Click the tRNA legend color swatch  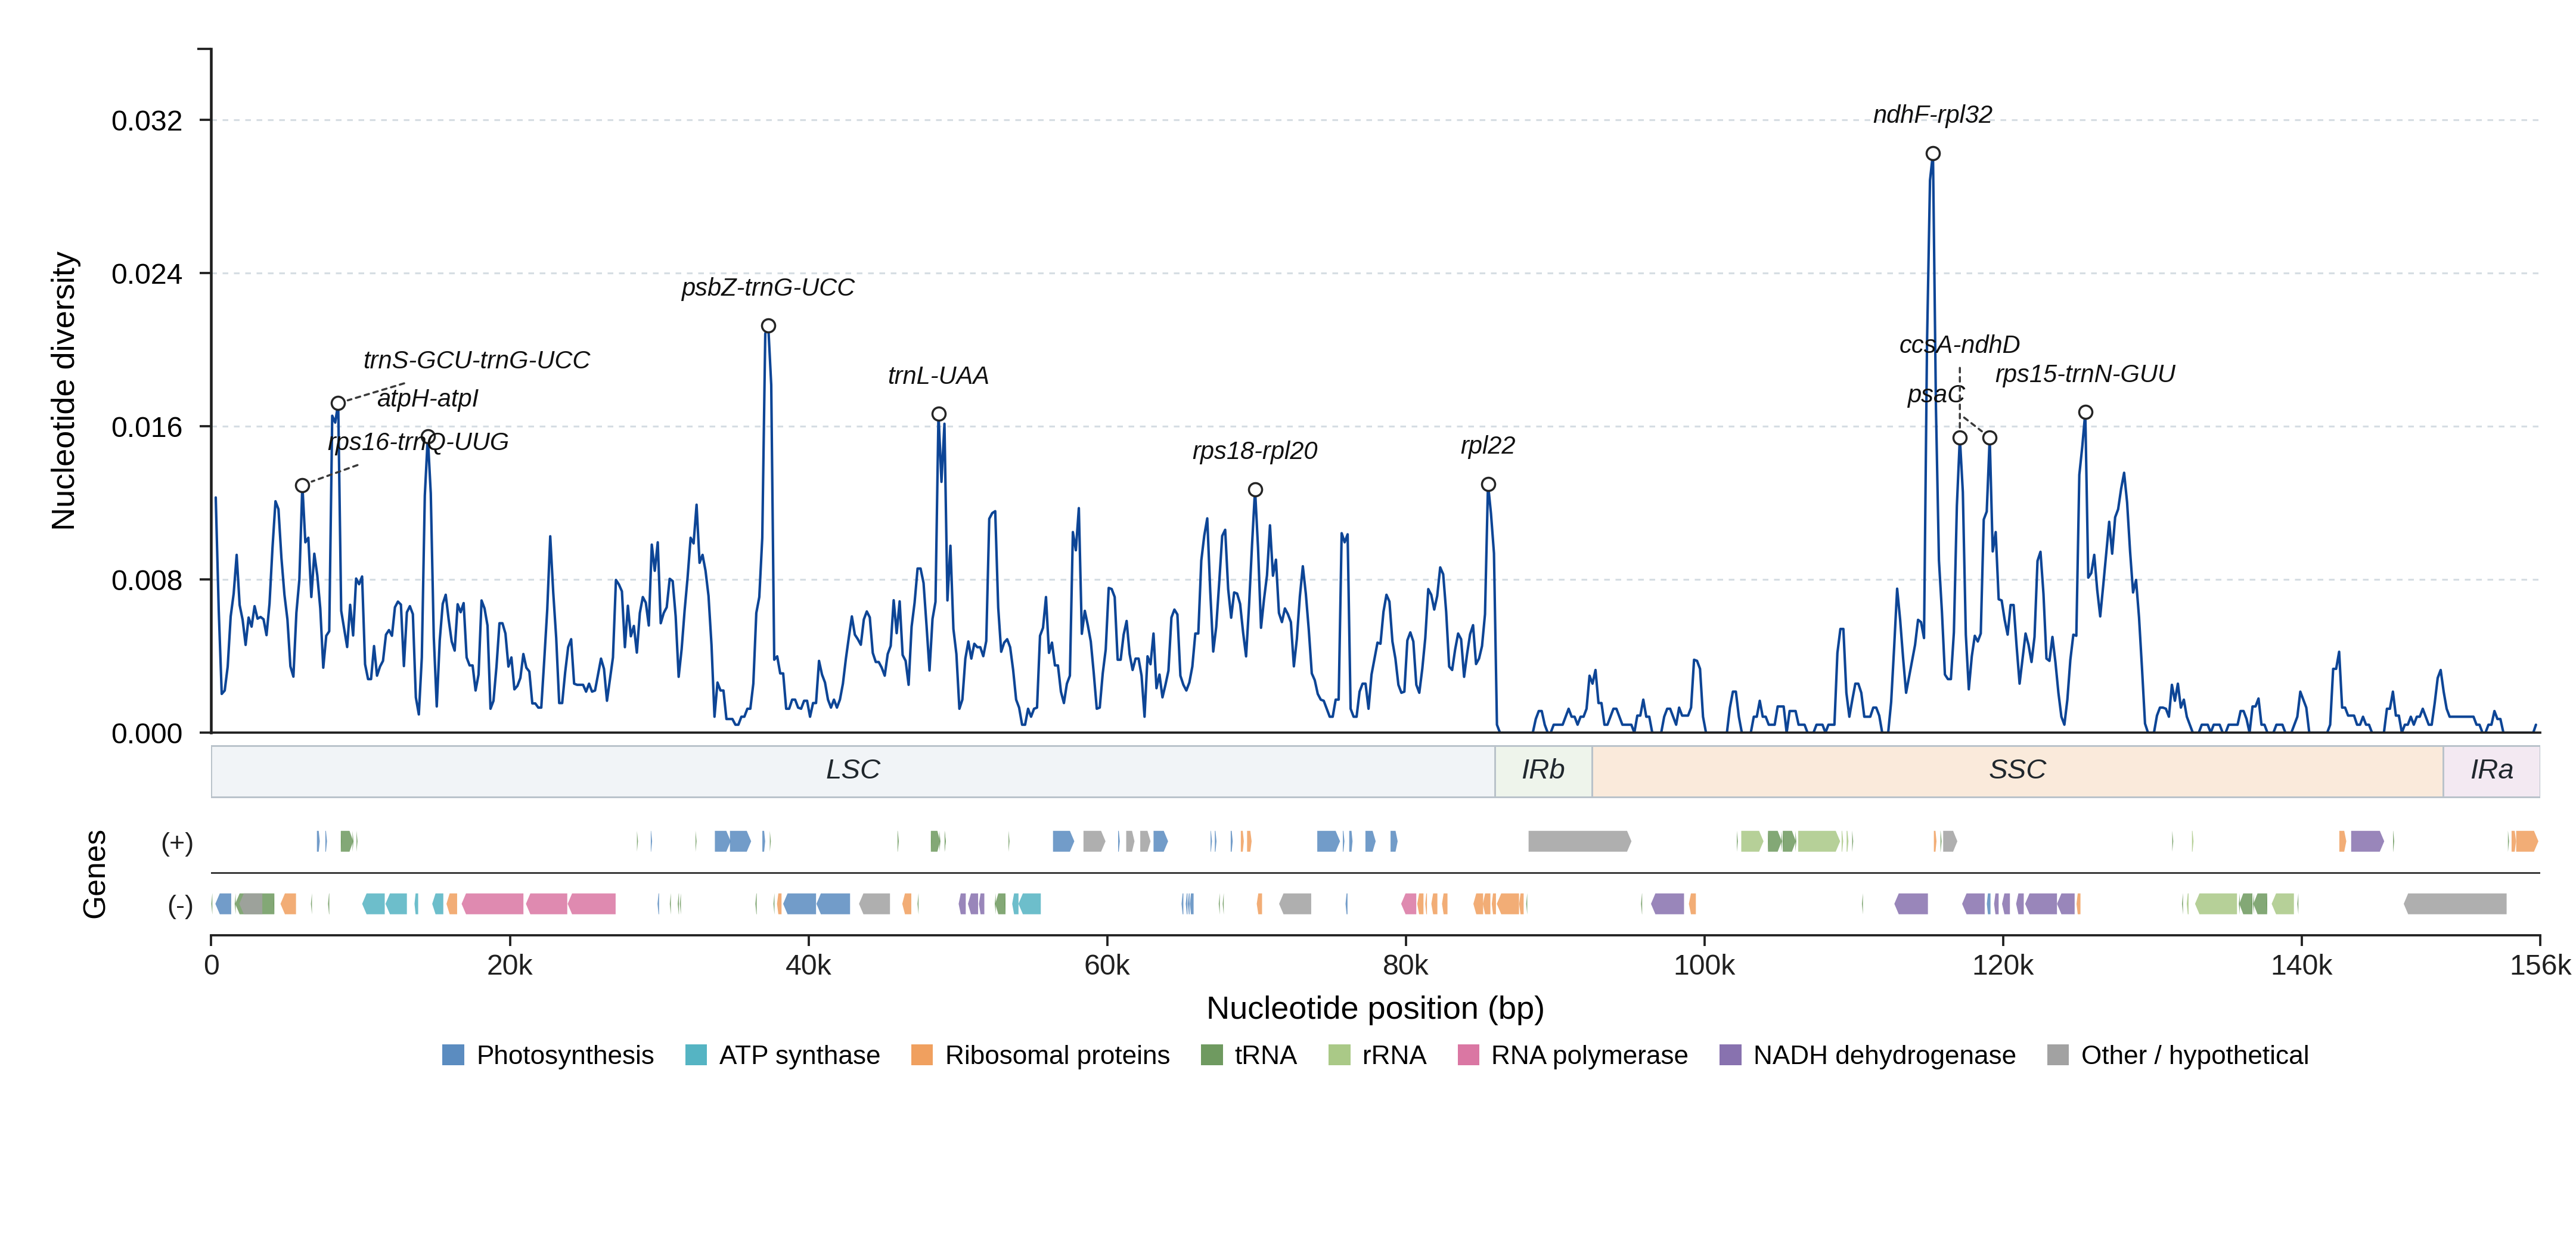1211,1055
